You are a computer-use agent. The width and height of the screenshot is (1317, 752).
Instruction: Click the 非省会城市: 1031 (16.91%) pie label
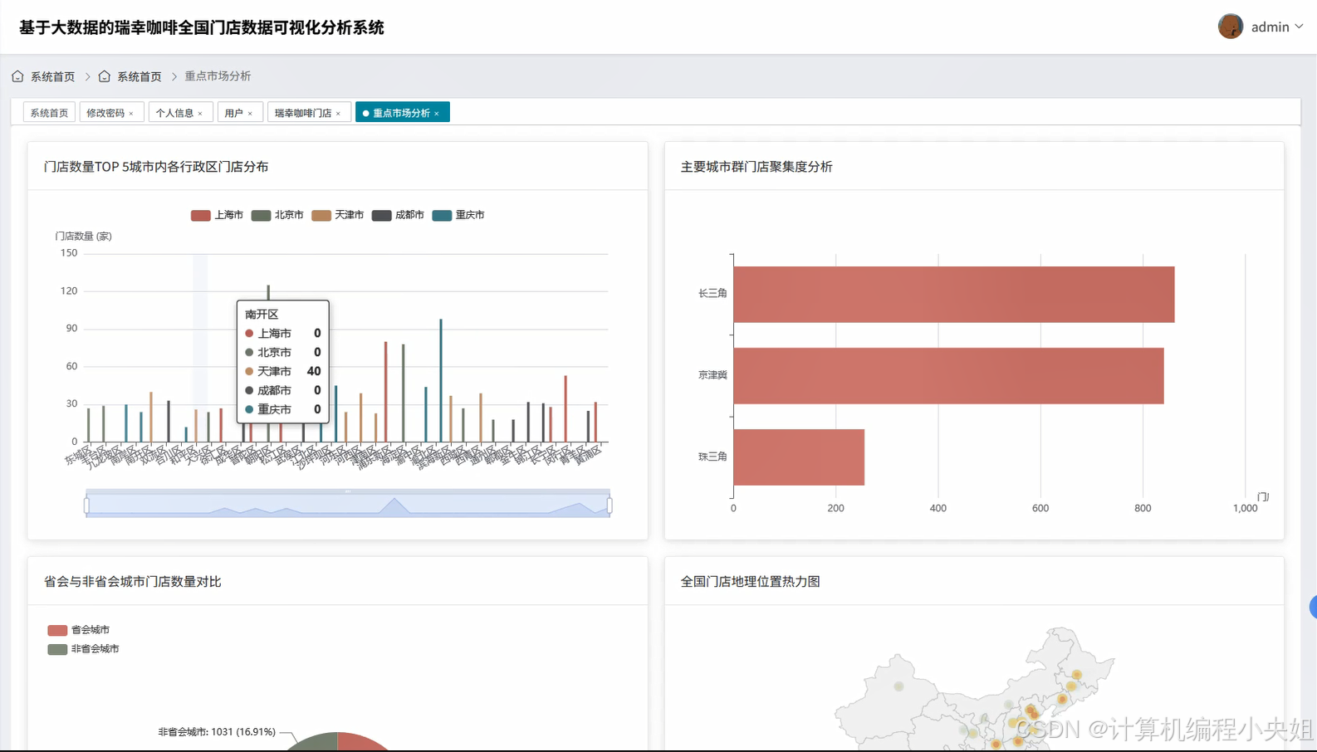(217, 732)
